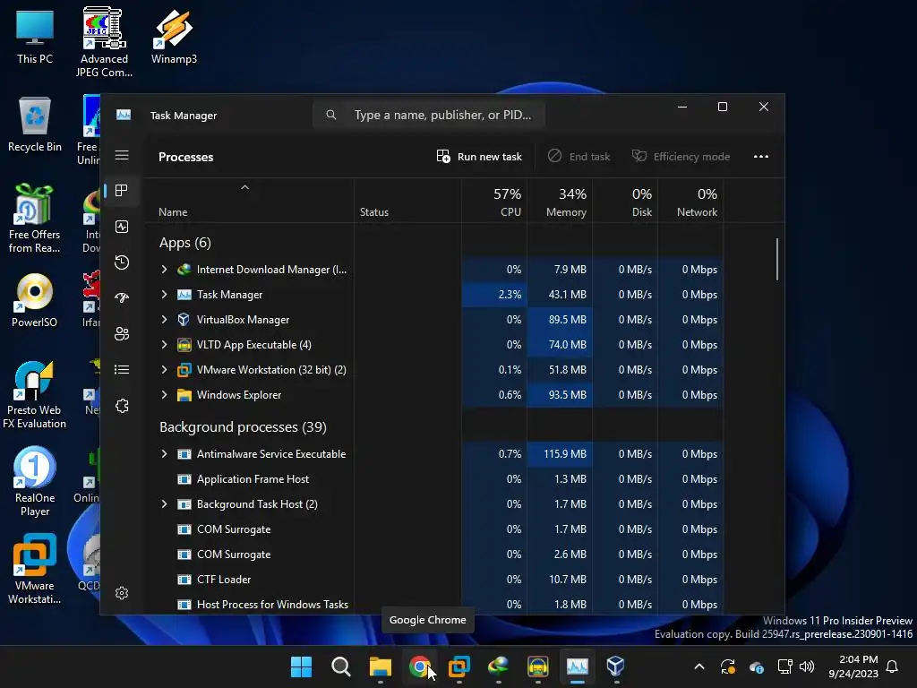Open the Presto Web FX Evaluation shortcut
Image resolution: width=917 pixels, height=688 pixels.
35,395
